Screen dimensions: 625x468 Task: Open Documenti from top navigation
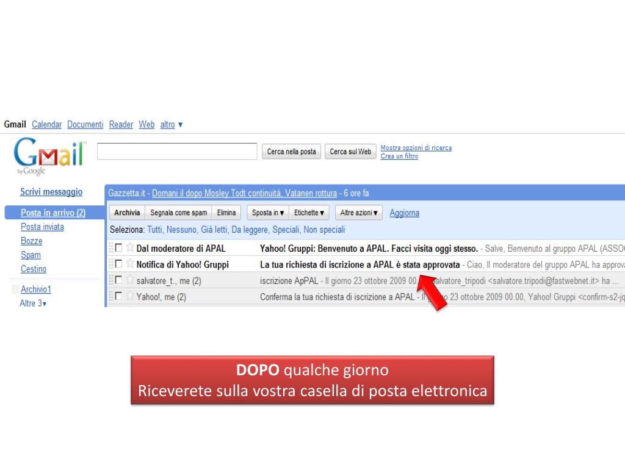pos(85,124)
